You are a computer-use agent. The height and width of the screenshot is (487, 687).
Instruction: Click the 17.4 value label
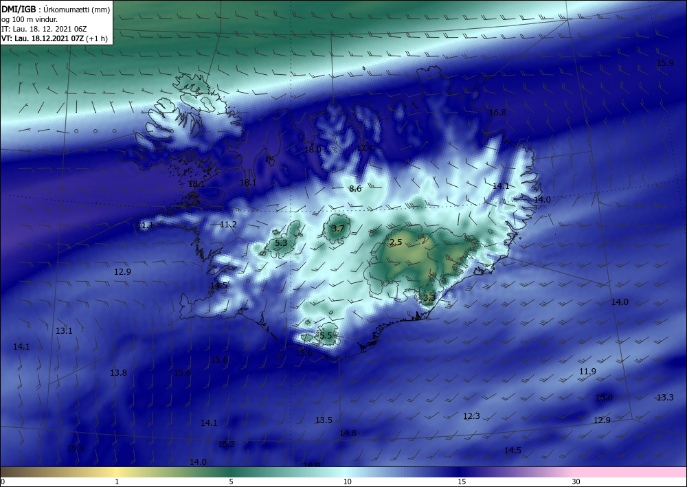(x=364, y=148)
